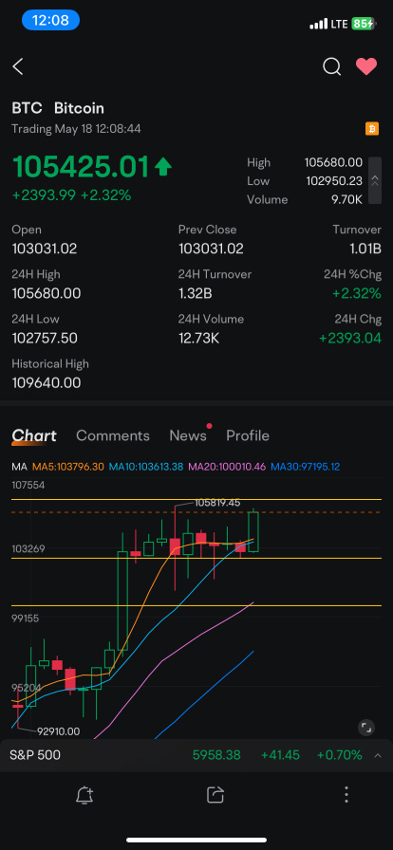Screen dimensions: 393x850
Task: Expand the S&P 500 index bar chevron
Action: click(x=378, y=755)
